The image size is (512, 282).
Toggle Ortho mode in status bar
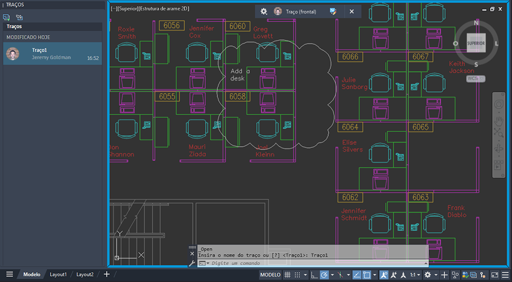coord(314,275)
